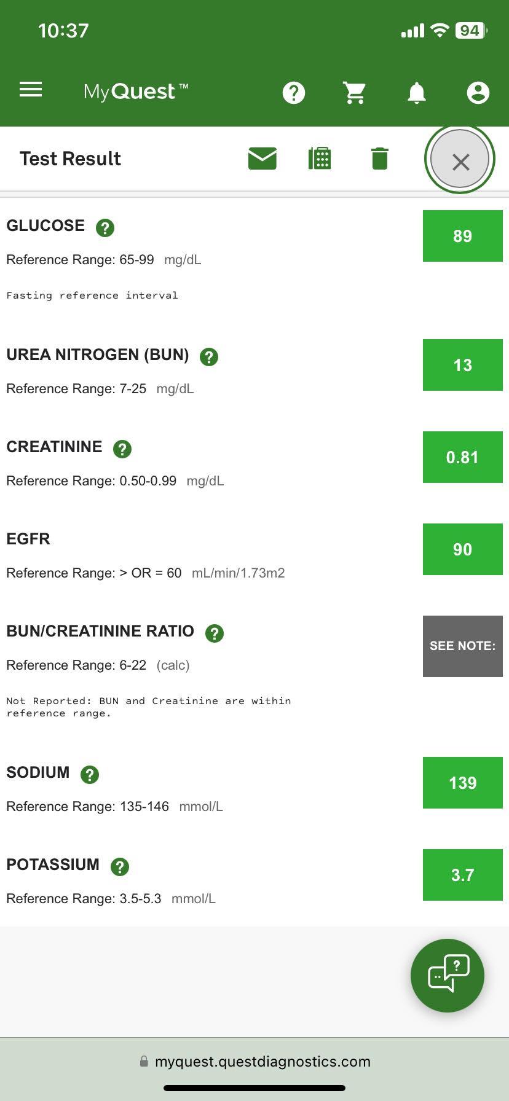Screen dimensions: 509x1101
Task: Open SODIUM test explanation icon
Action: [x=90, y=775]
